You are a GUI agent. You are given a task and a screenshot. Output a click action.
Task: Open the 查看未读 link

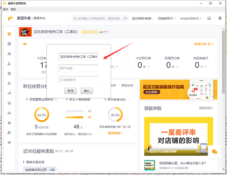pyautogui.click(x=204, y=44)
